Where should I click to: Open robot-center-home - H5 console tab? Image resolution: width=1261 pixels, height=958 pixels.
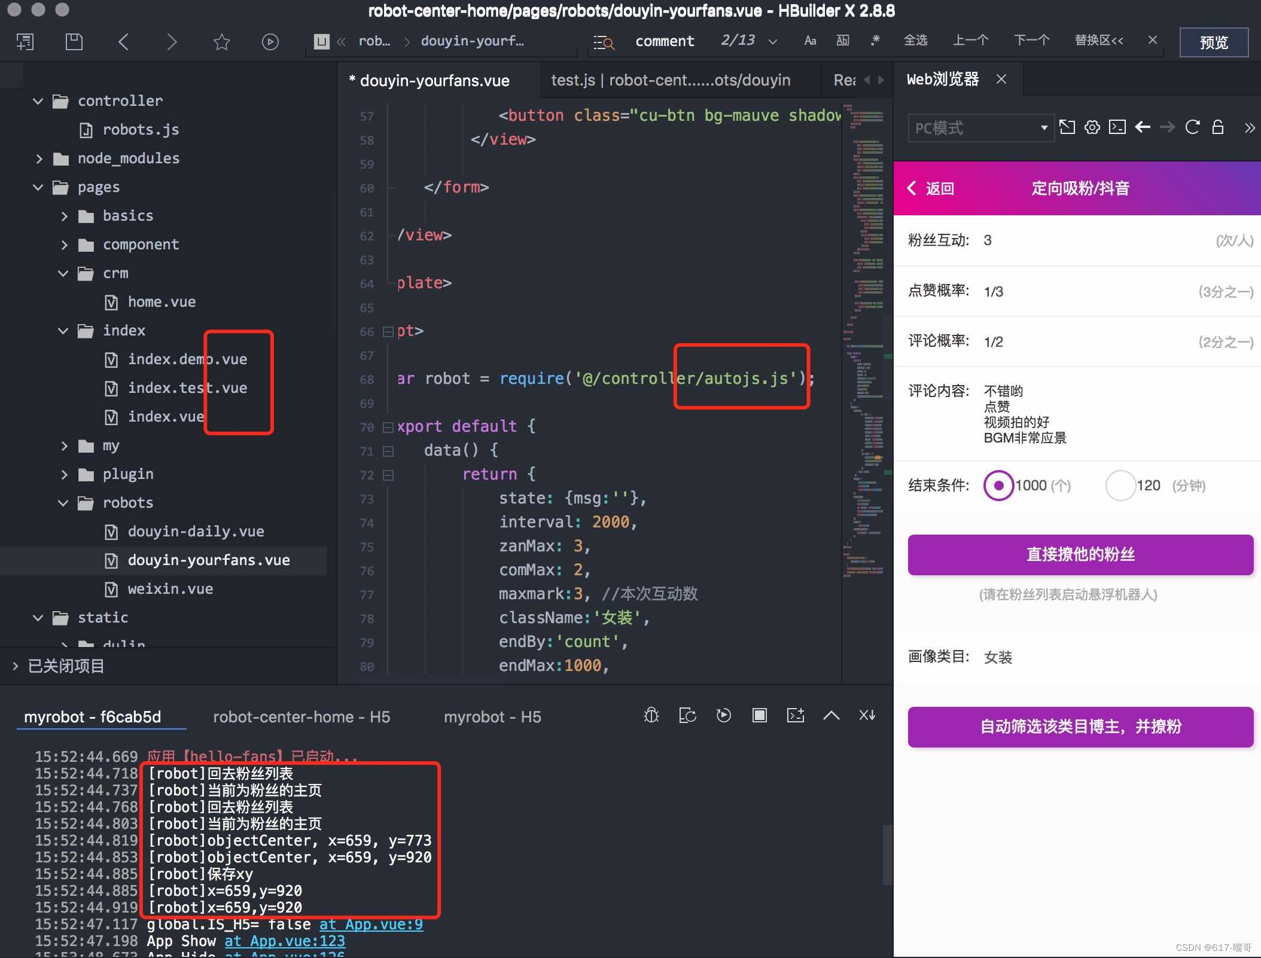tap(301, 717)
